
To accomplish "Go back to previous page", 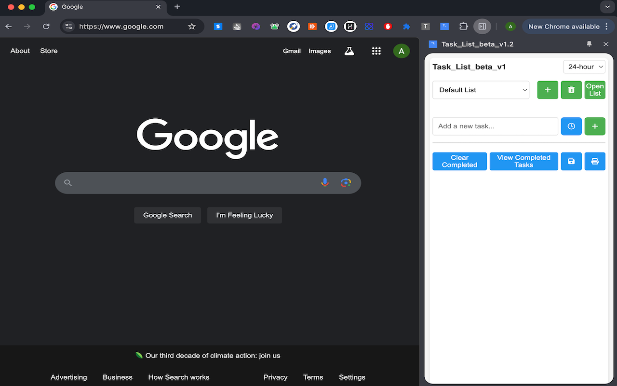I will 9,27.
